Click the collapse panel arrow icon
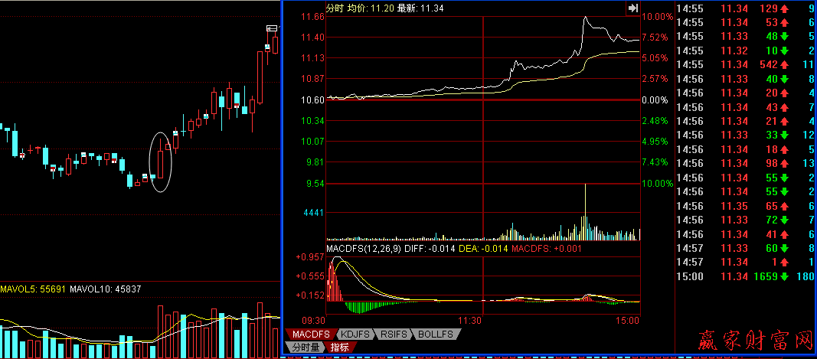This screenshot has width=817, height=359. 632,8
